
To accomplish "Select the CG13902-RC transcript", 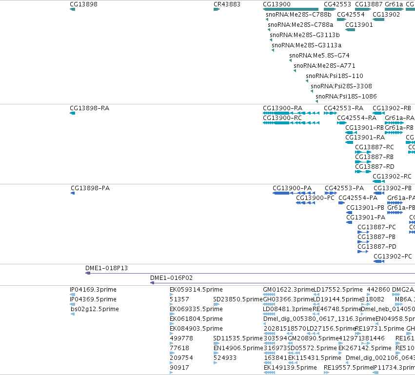I will click(x=378, y=181).
